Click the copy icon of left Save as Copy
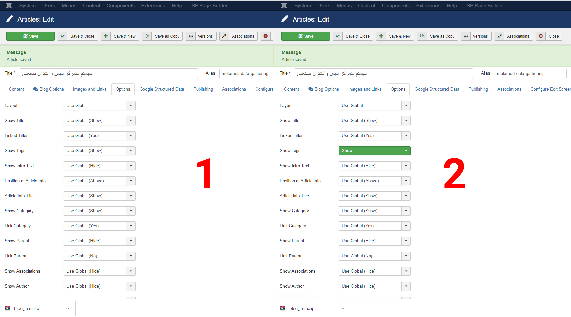 [x=147, y=36]
